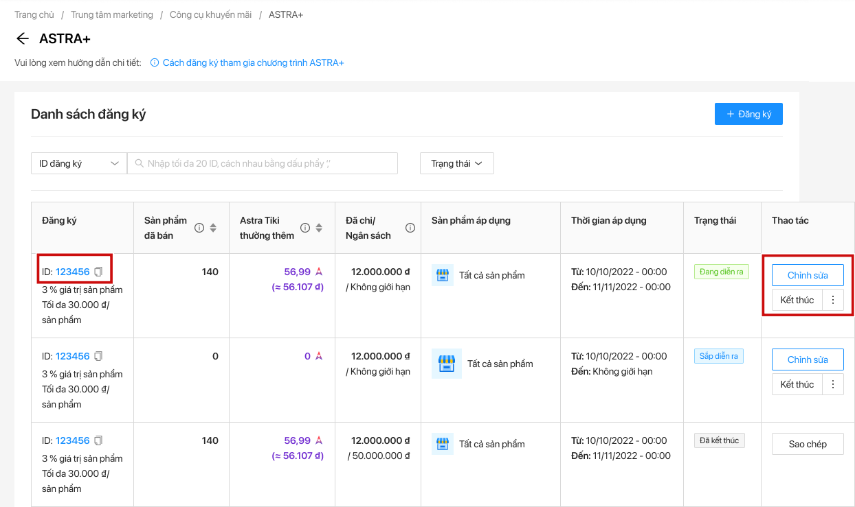The height and width of the screenshot is (507, 855).
Task: Click the / 50.000.000 đ budget text
Action: [x=379, y=456]
